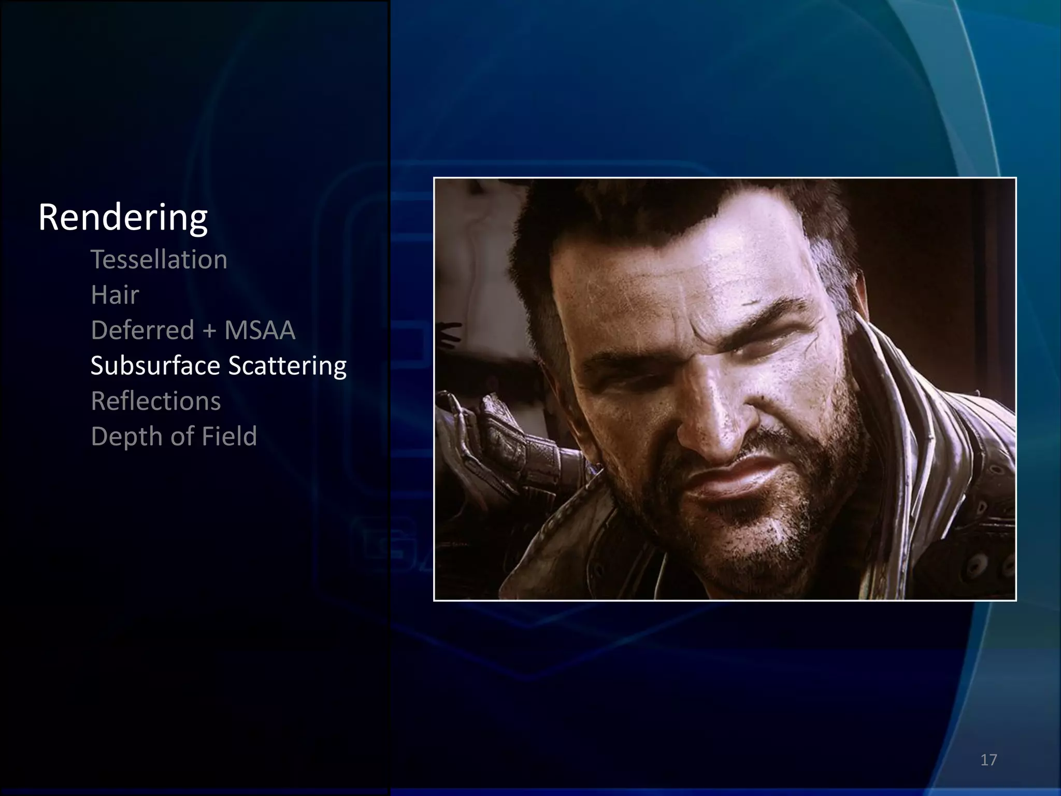This screenshot has height=796, width=1061.
Task: Select slide number 17
Action: (988, 760)
